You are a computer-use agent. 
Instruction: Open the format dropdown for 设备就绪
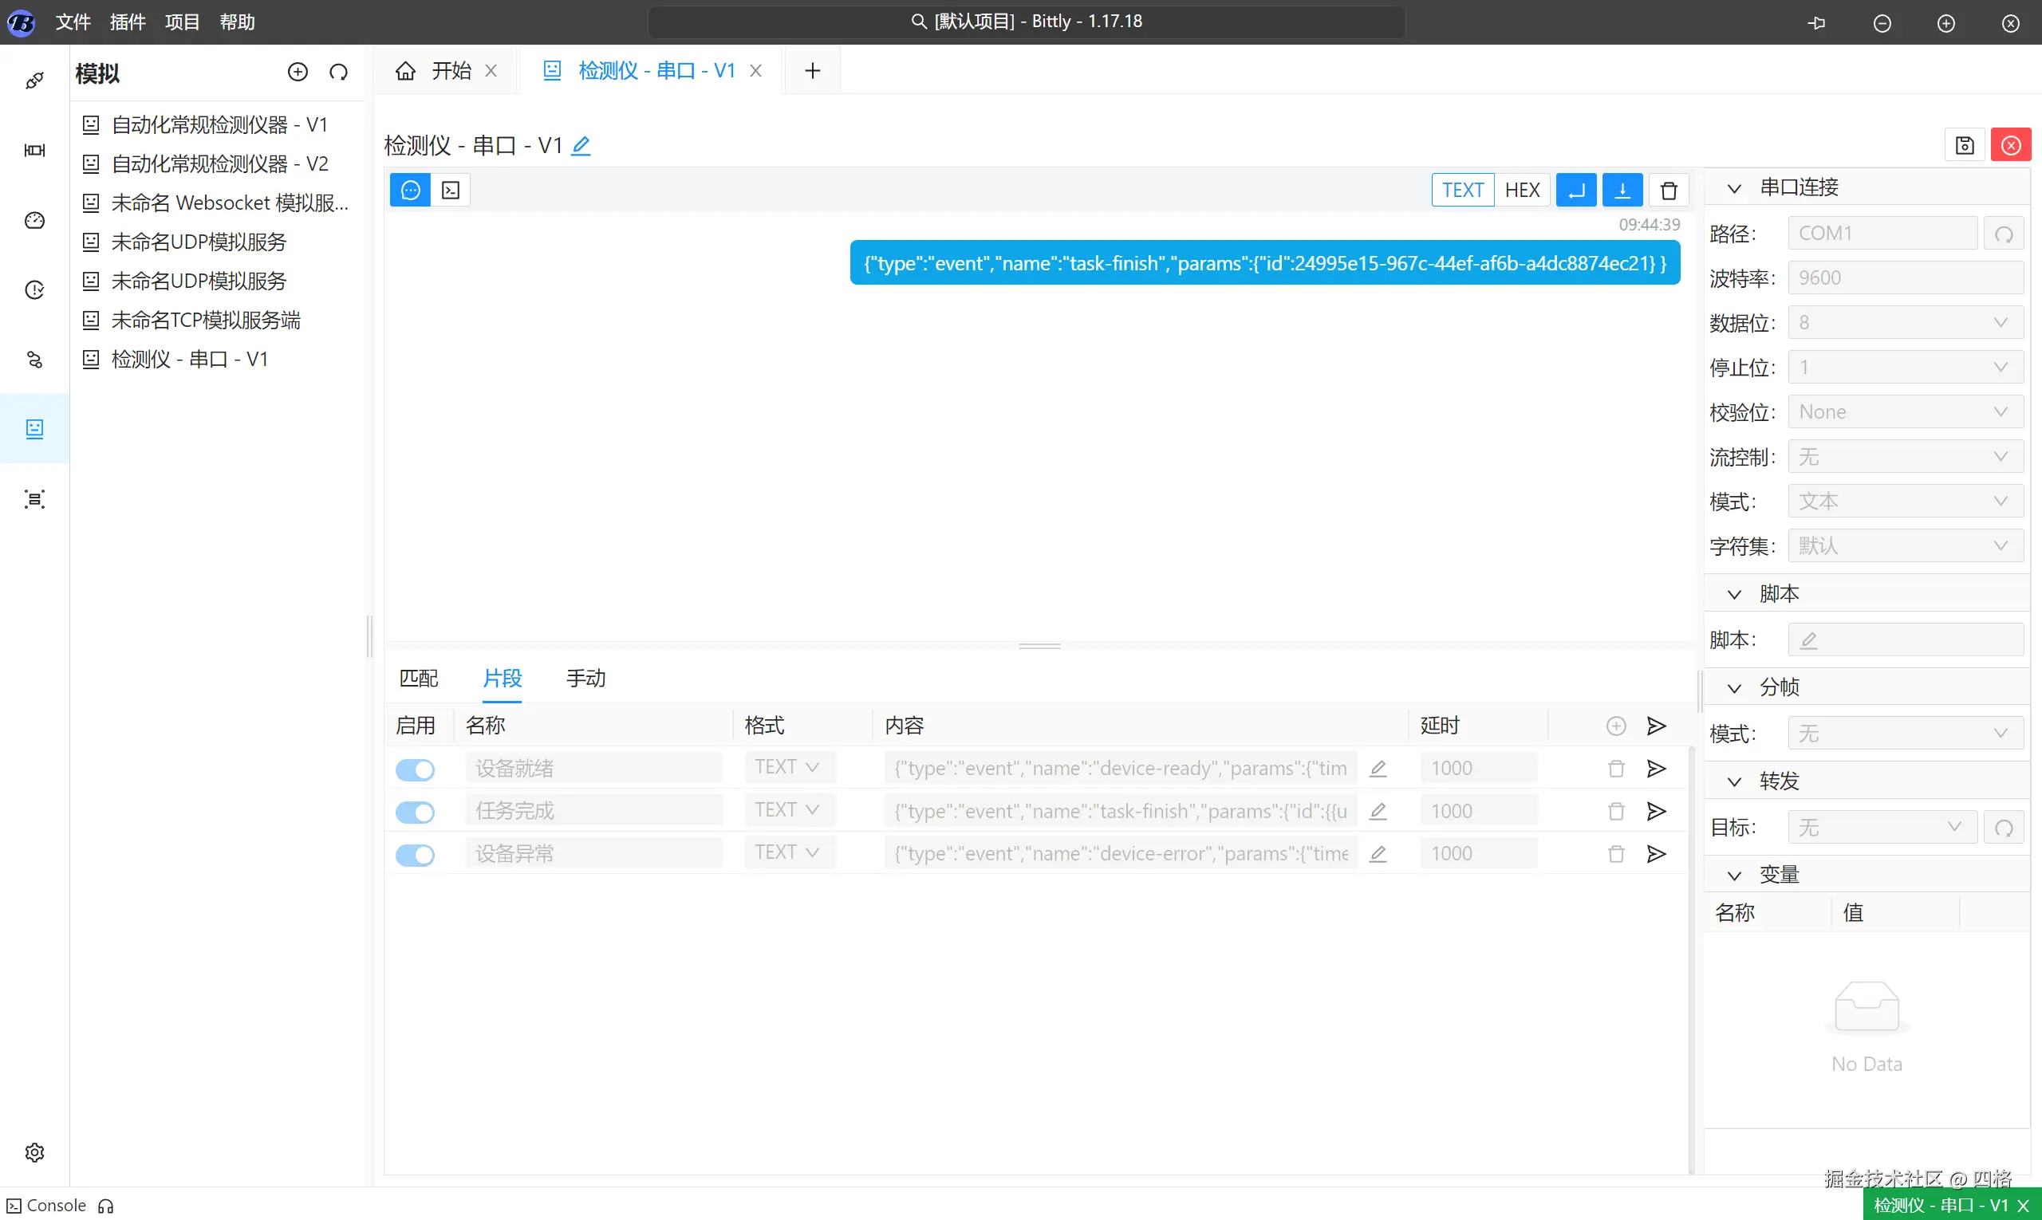click(x=788, y=767)
